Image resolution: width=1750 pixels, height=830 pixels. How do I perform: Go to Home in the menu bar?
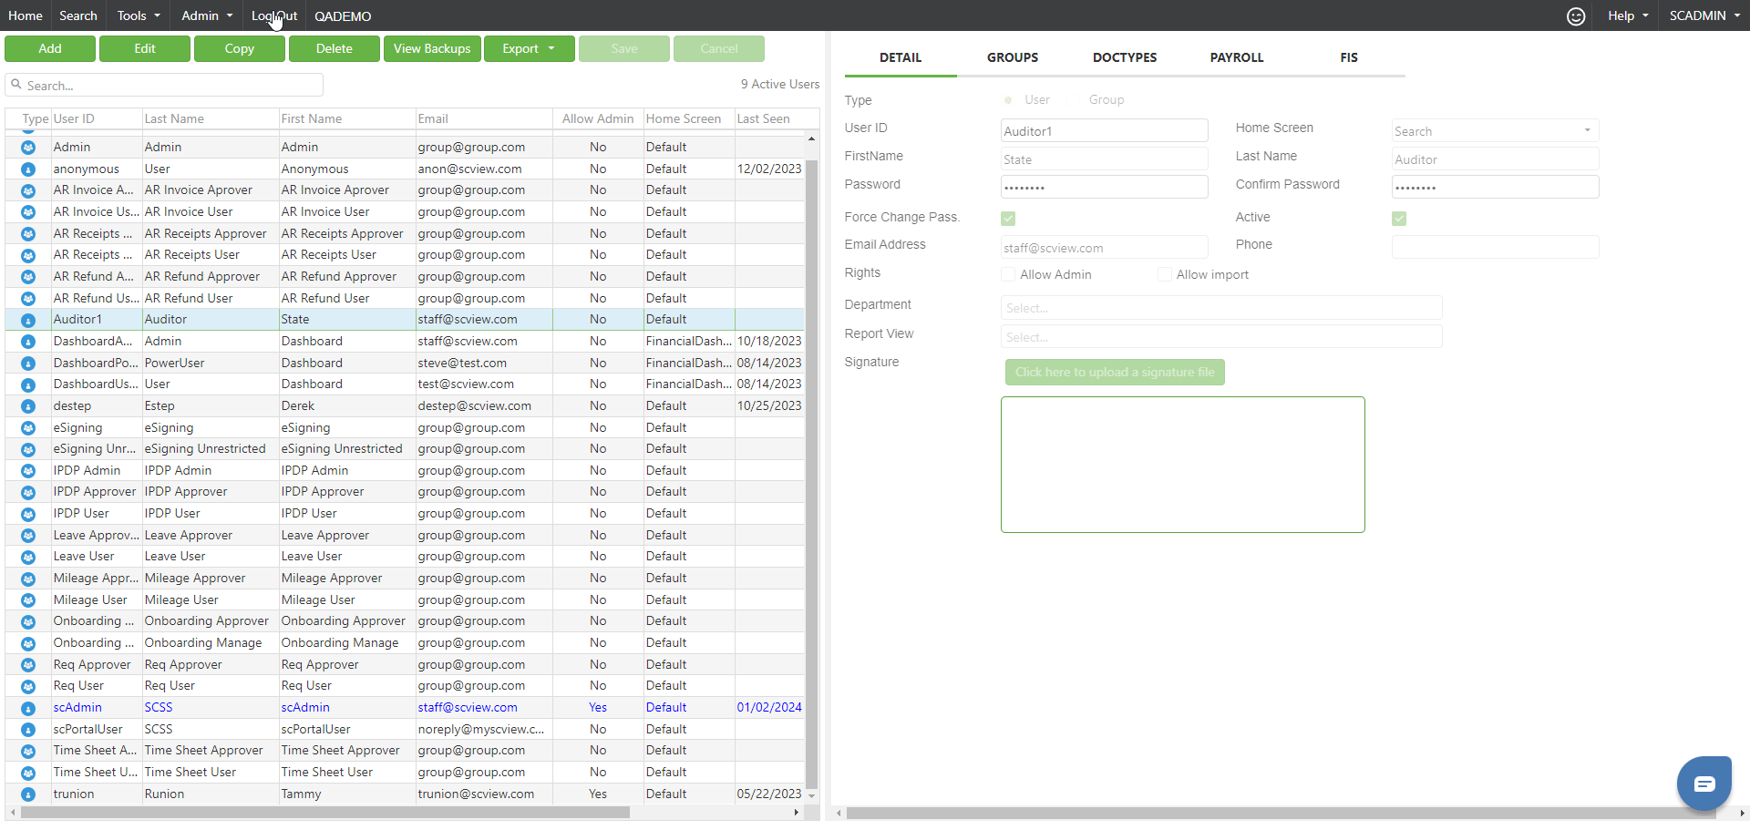pyautogui.click(x=26, y=15)
